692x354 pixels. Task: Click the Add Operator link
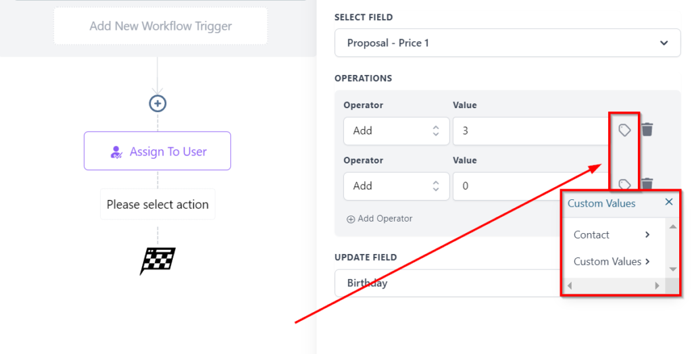379,219
